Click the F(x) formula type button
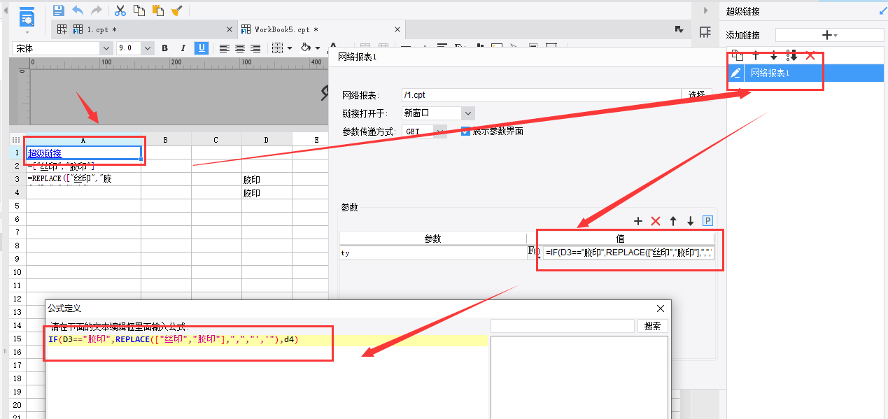 [x=533, y=253]
